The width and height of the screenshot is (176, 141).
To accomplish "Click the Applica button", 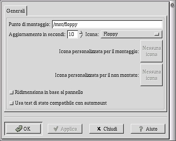I will (65, 129).
